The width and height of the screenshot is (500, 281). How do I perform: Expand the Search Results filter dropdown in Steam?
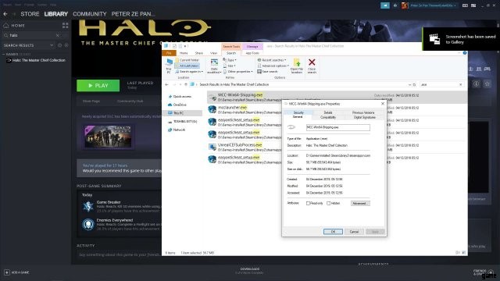click(x=52, y=45)
